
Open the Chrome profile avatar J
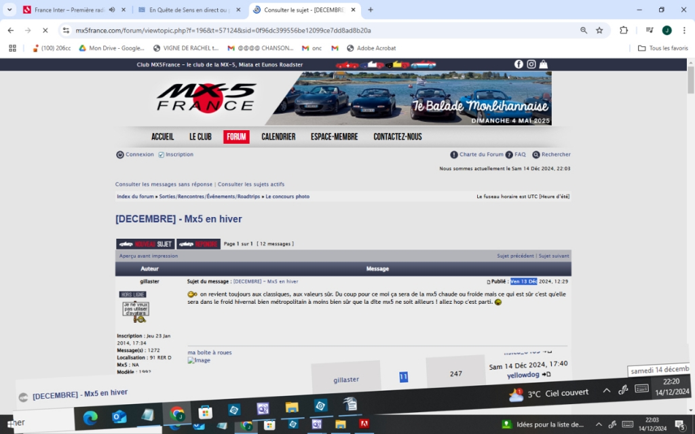pos(666,30)
